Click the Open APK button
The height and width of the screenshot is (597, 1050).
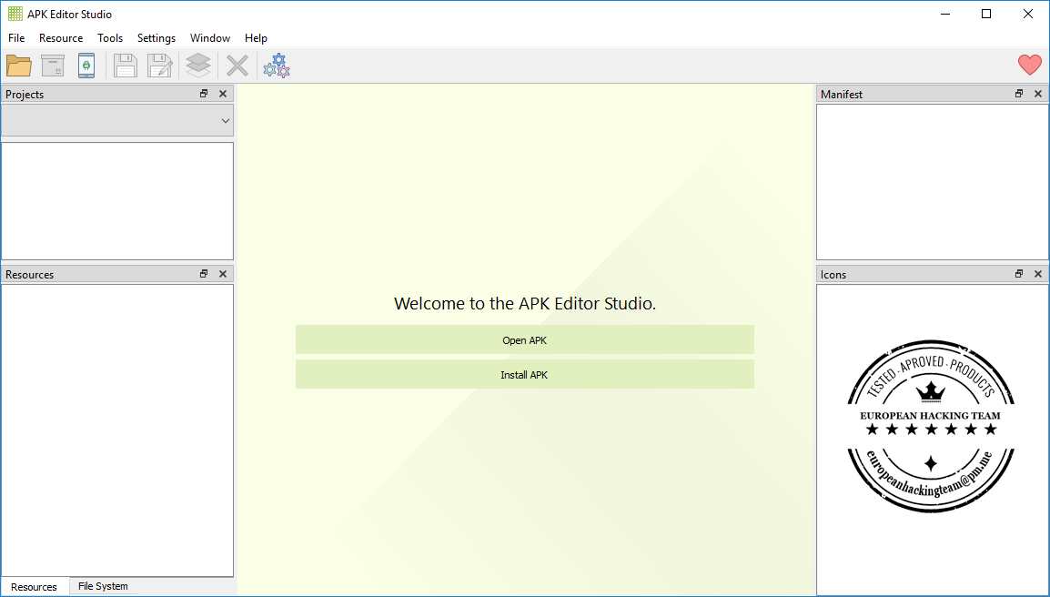pyautogui.click(x=524, y=339)
